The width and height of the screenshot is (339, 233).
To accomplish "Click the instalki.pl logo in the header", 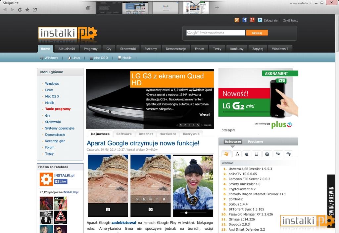I will tap(68, 33).
